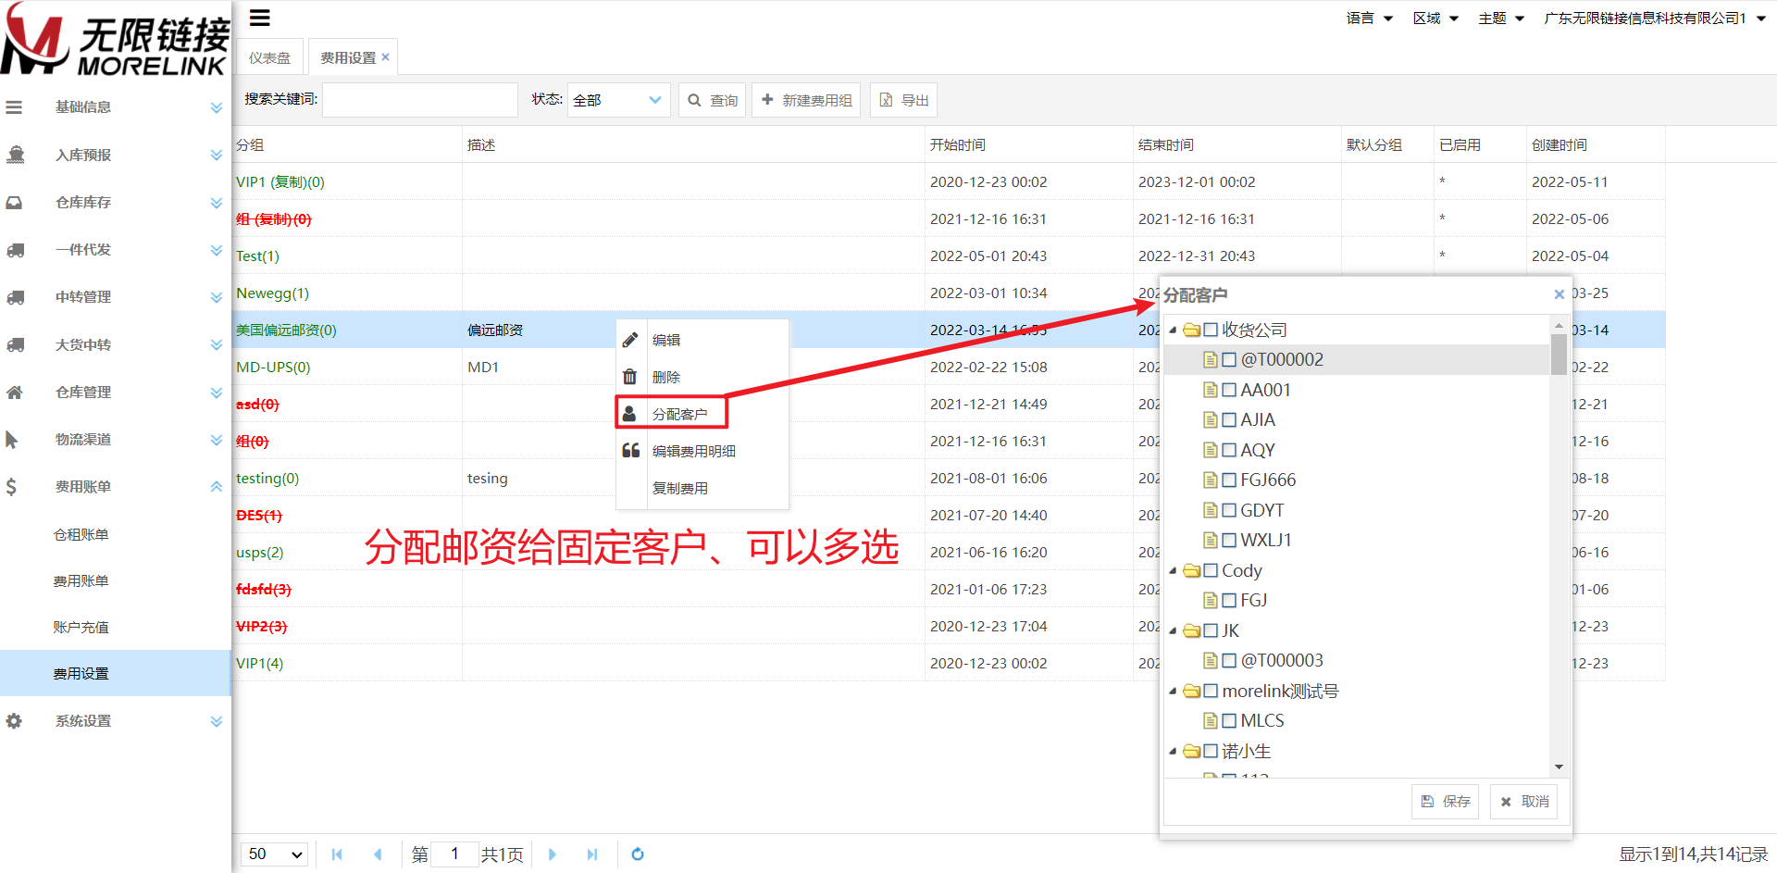Click 保存 in the 分配客户 dialog

[1446, 802]
